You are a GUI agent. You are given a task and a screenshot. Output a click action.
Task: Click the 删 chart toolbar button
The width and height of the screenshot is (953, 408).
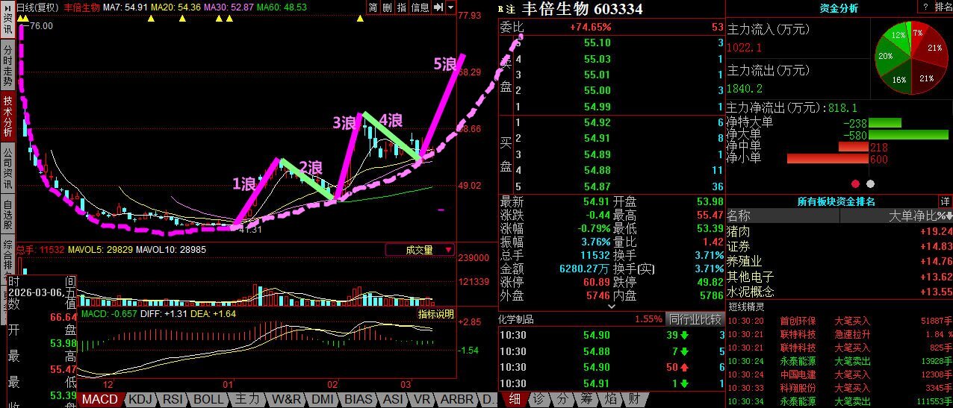point(387,7)
